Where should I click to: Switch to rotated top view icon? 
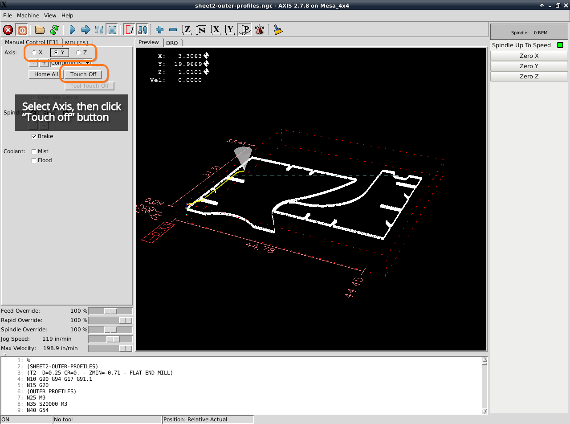point(202,30)
